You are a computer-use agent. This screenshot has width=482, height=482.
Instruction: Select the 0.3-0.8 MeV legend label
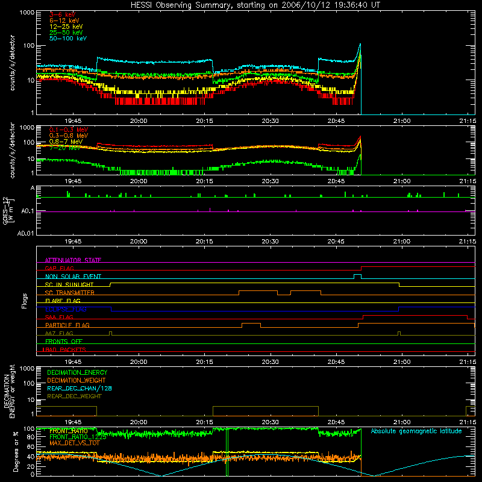[69, 136]
